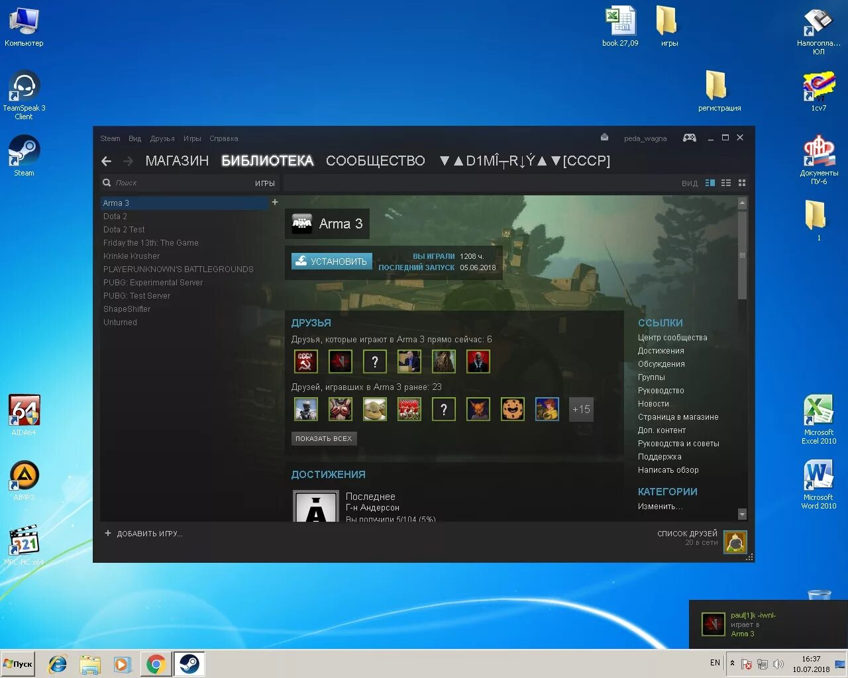Click the plus icon beside Arma 3
The width and height of the screenshot is (848, 678).
(275, 202)
